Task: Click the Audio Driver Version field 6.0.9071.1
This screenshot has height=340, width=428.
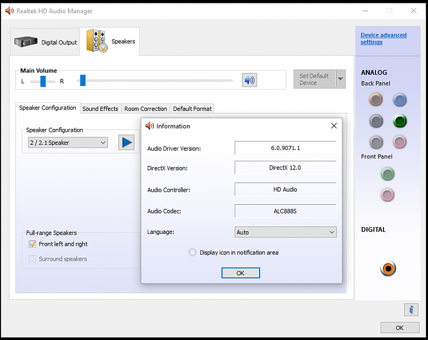Action: [285, 148]
